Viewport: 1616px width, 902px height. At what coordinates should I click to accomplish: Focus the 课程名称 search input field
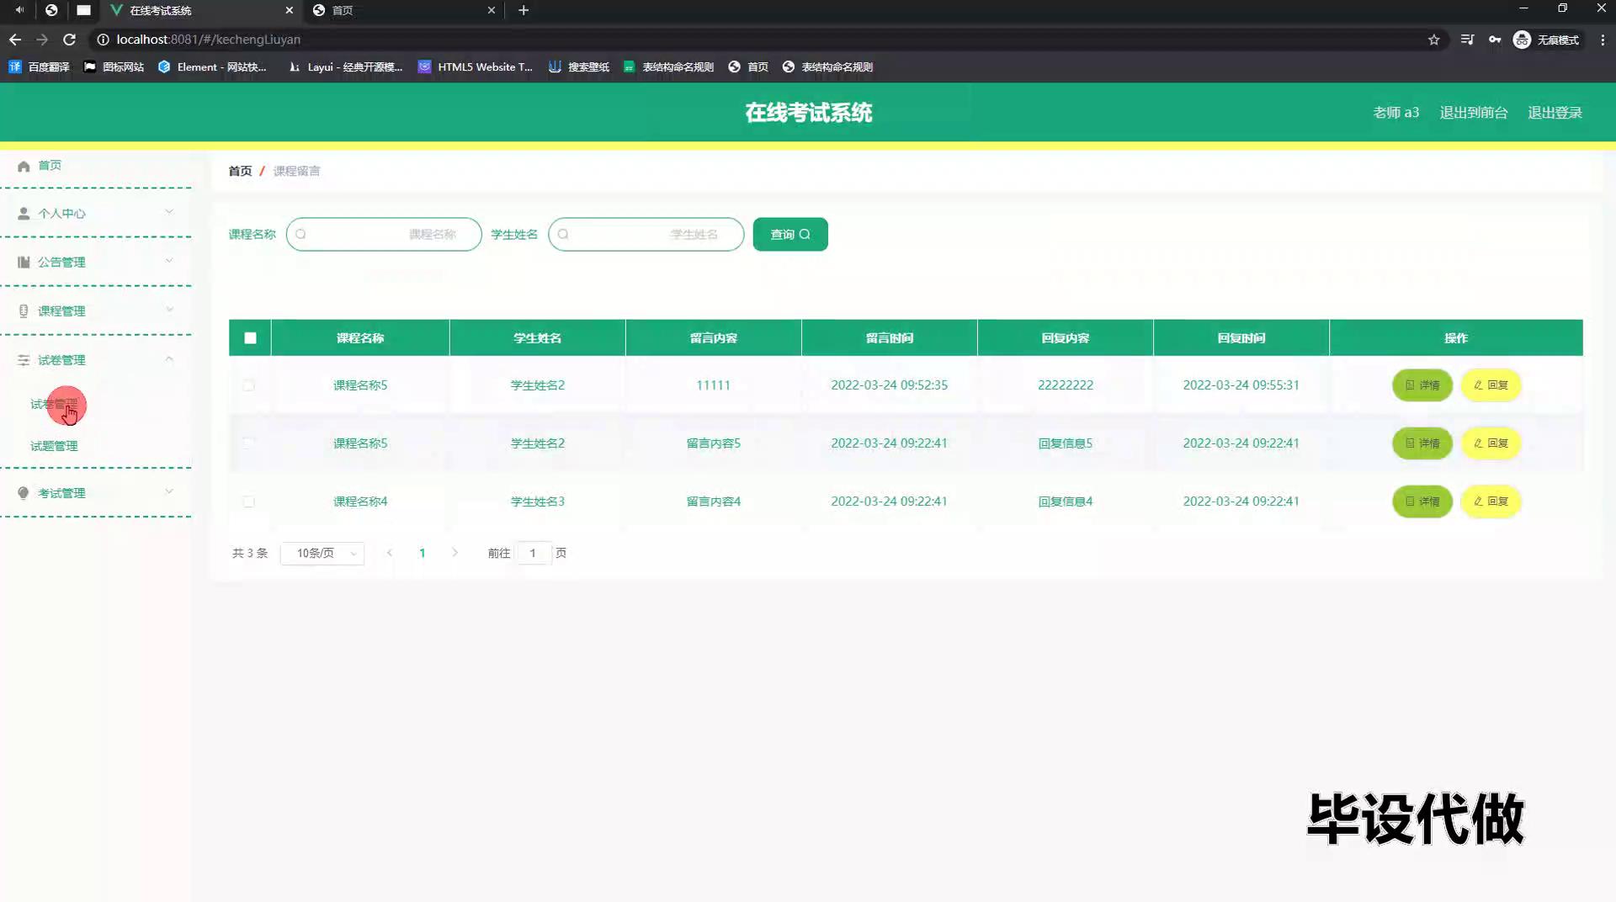pos(384,235)
